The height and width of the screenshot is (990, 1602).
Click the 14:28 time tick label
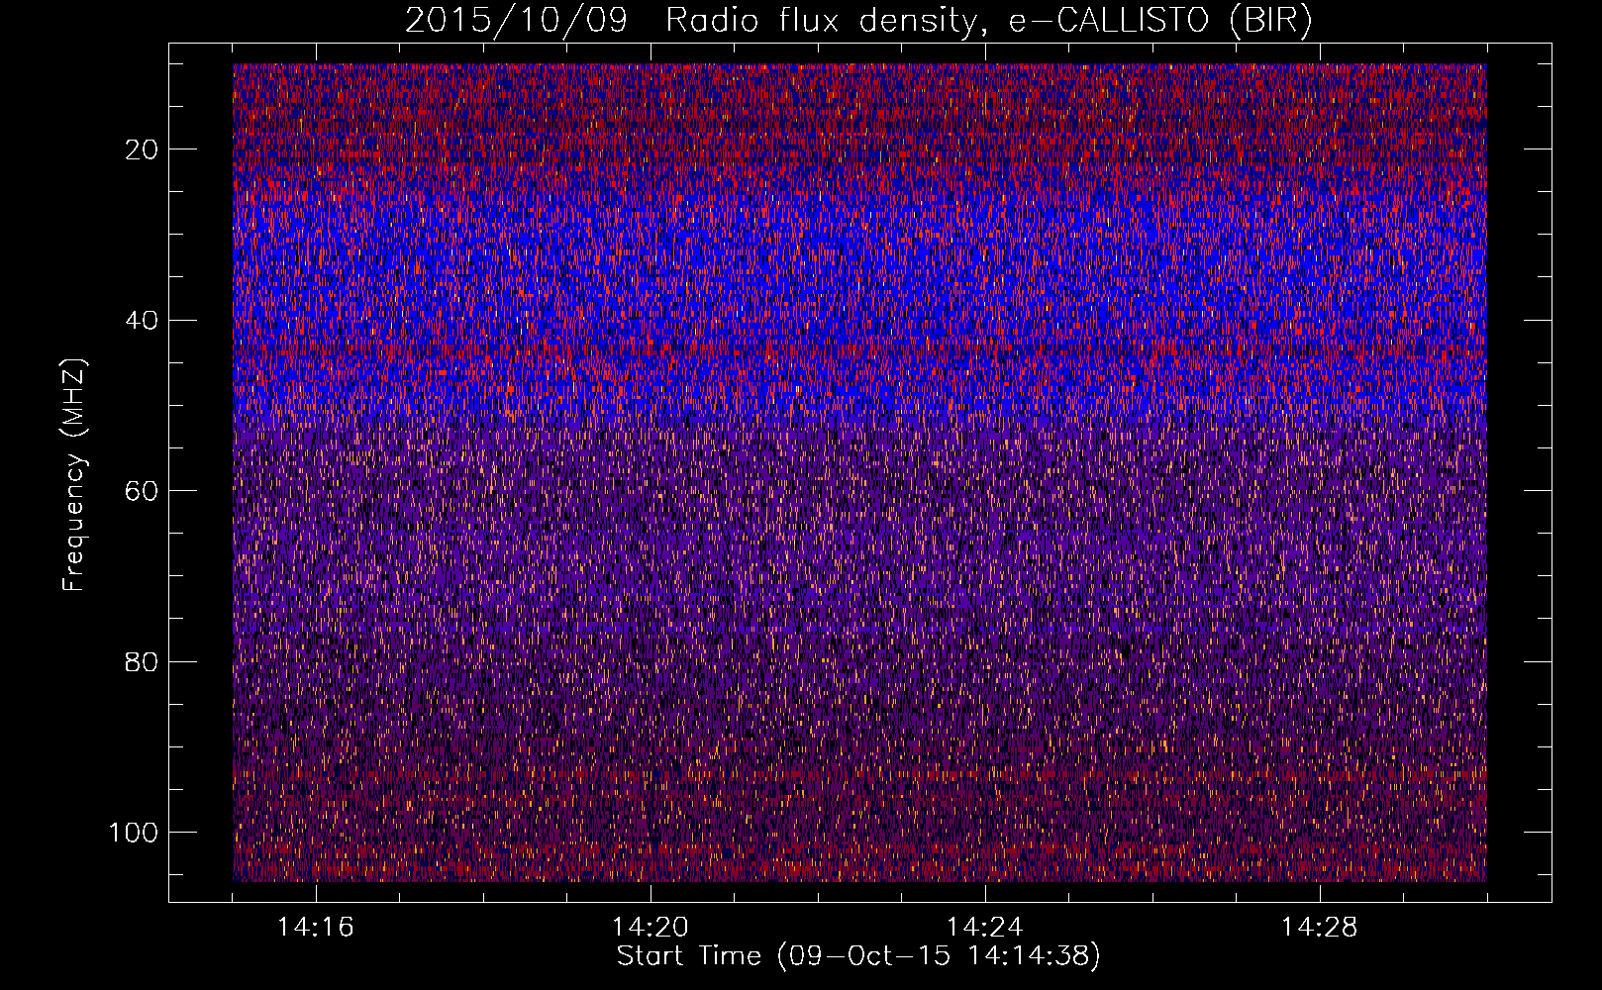[1320, 928]
